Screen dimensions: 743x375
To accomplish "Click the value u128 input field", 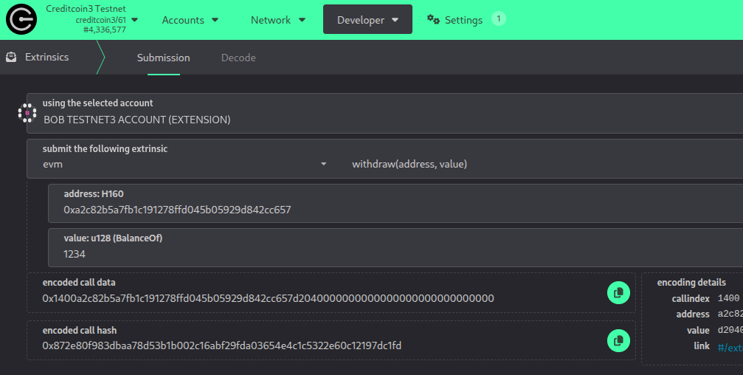I will pos(391,254).
